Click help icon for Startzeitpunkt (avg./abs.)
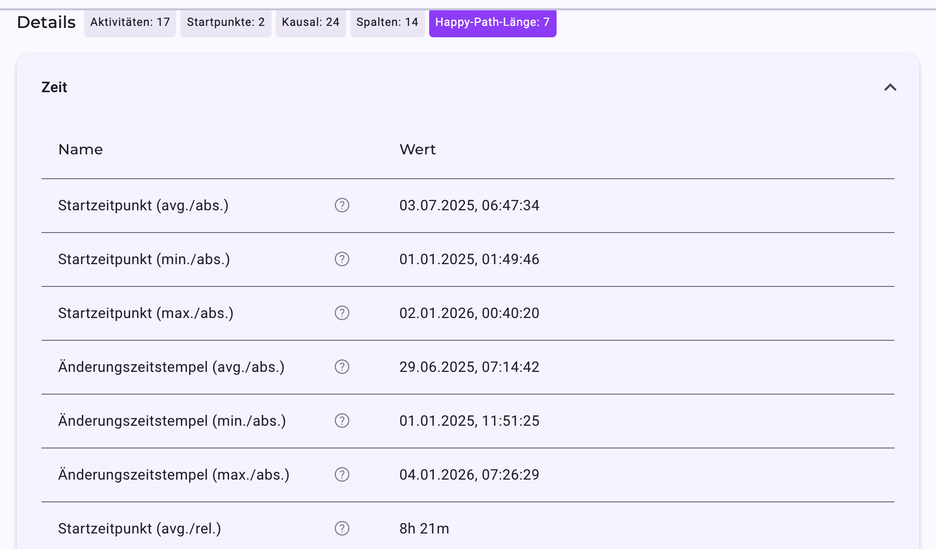936x549 pixels. (342, 206)
